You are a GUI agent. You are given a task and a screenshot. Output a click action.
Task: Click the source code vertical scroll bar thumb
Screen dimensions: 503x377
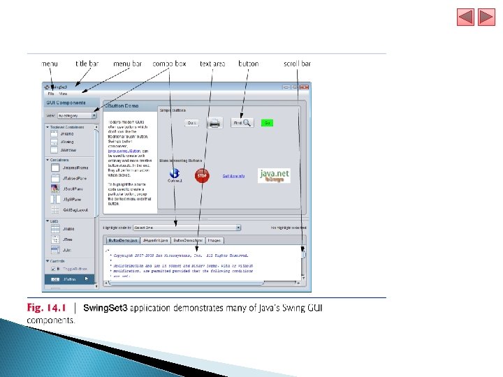point(303,254)
